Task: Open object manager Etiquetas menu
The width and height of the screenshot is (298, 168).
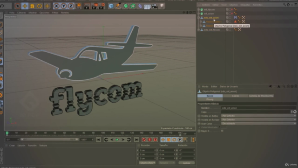Action: (245, 5)
